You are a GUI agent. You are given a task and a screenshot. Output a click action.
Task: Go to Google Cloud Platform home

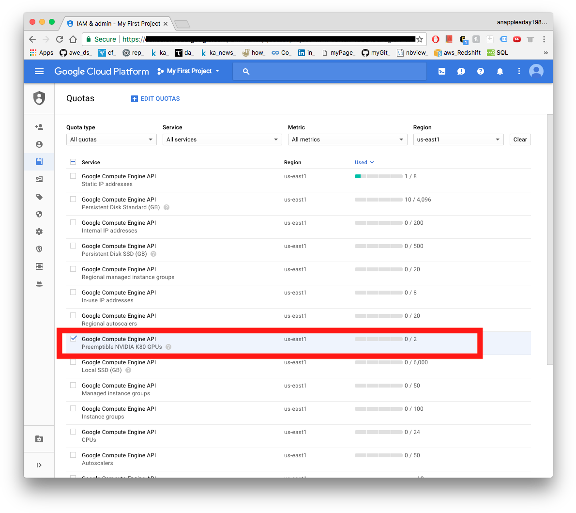101,71
